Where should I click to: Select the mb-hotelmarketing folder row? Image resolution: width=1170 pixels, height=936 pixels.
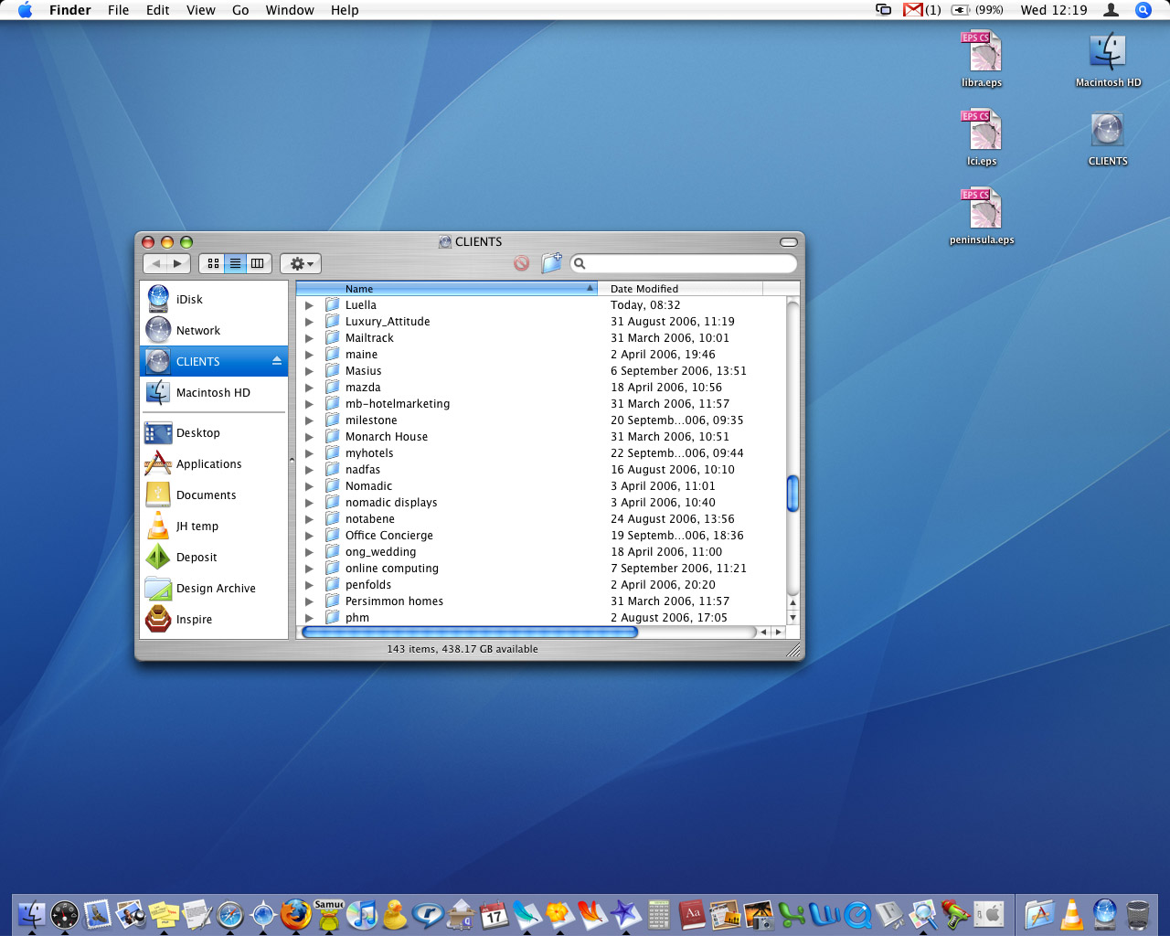(541, 404)
